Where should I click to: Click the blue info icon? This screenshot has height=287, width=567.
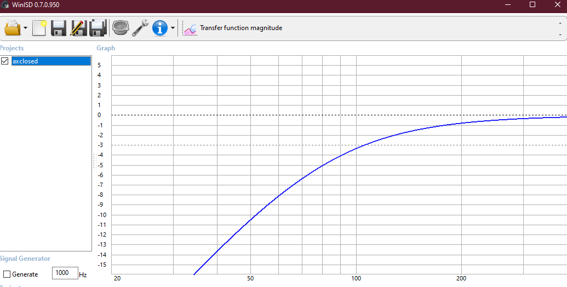(160, 28)
